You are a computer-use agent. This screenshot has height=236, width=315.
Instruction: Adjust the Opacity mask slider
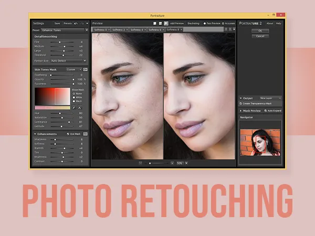coord(62,80)
